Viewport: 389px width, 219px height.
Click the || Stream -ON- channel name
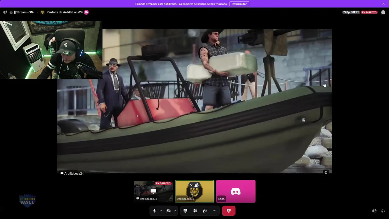pos(24,12)
